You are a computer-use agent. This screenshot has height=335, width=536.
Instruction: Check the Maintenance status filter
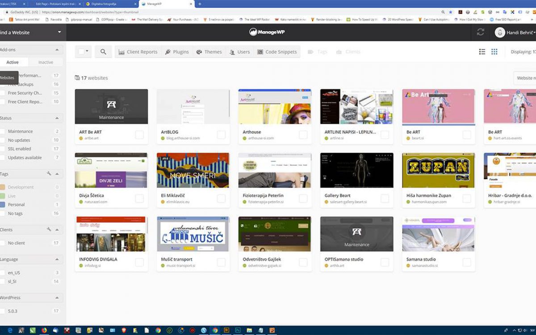[x=3, y=131]
